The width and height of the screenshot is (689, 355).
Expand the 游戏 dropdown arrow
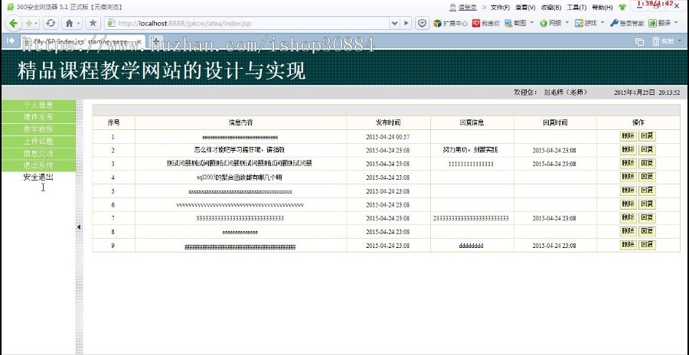pyautogui.click(x=602, y=22)
